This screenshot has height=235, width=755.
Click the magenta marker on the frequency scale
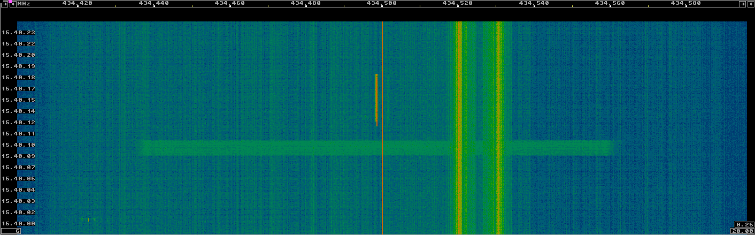coord(10,2)
